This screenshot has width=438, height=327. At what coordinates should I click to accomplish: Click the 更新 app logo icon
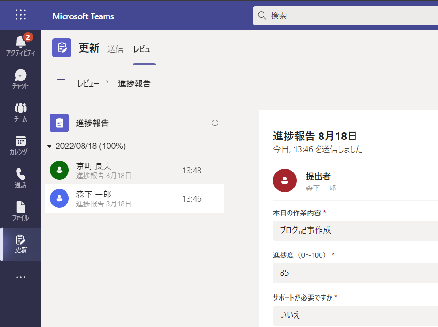62,48
